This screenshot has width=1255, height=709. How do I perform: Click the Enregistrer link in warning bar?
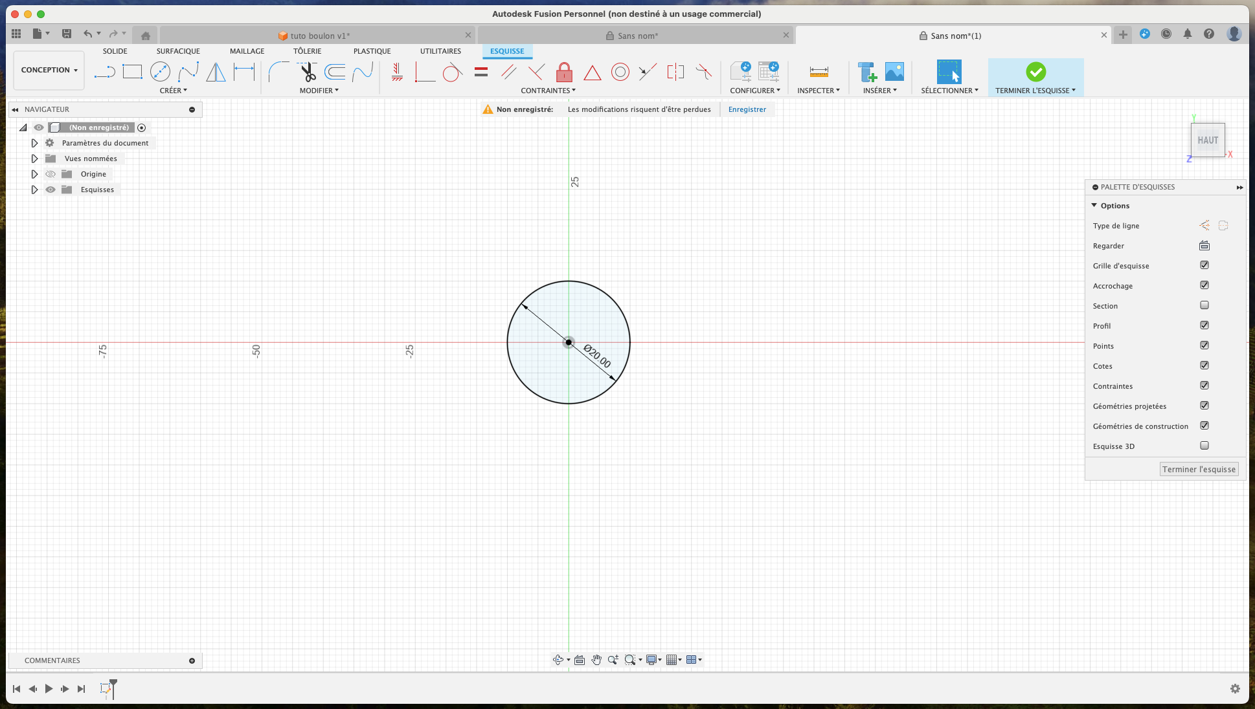(x=747, y=109)
